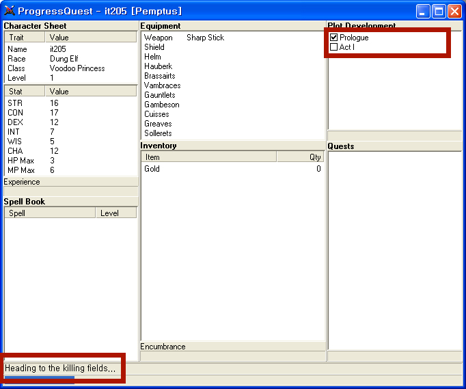Click the Spell column header
This screenshot has height=389, width=466.
click(x=50, y=213)
